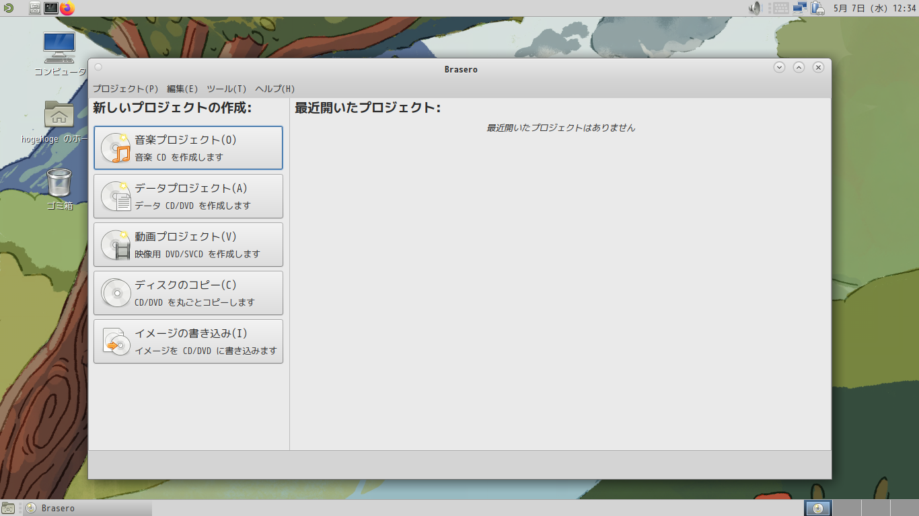The image size is (919, 516).
Task: Click the keyboard indicator in system tray
Action: point(781,8)
